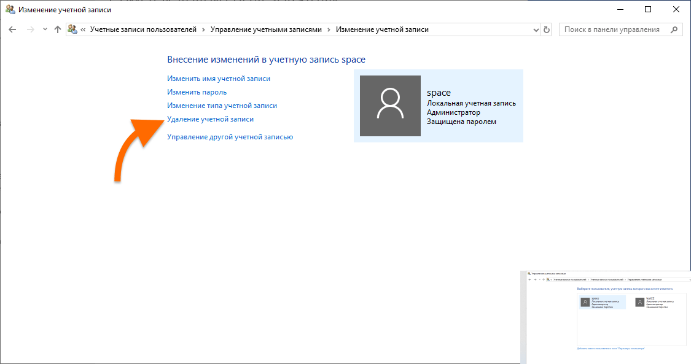Click the search magnifier icon
Screen dimensions: 691x364
(674, 29)
